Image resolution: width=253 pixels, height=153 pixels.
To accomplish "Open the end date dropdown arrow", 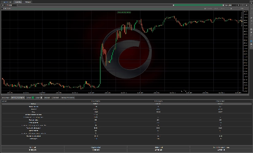I will pos(236,5).
